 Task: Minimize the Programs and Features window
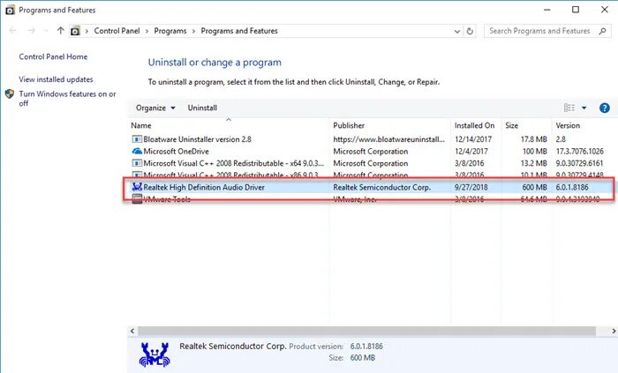[547, 10]
